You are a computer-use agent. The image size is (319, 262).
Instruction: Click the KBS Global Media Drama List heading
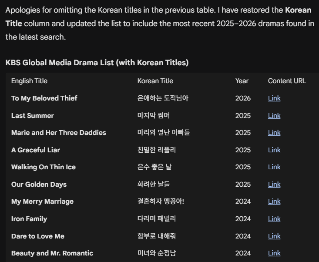(97, 63)
